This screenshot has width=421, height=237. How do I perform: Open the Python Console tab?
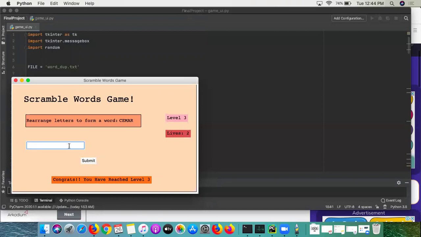click(74, 200)
